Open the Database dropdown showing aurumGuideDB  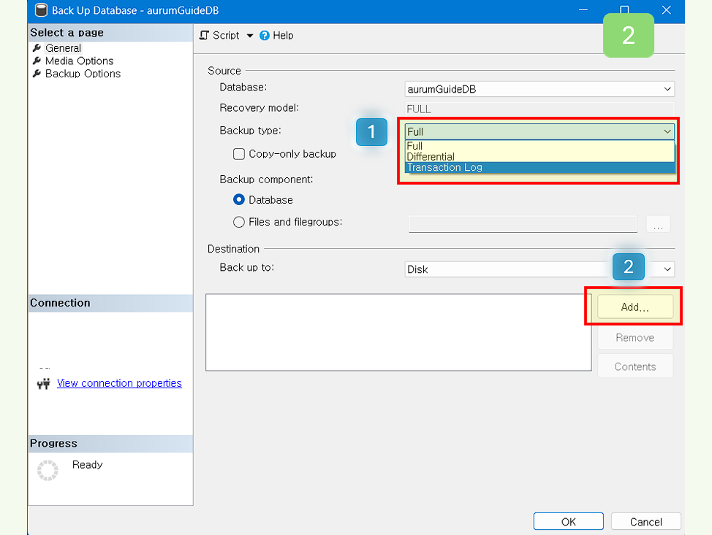pos(539,89)
